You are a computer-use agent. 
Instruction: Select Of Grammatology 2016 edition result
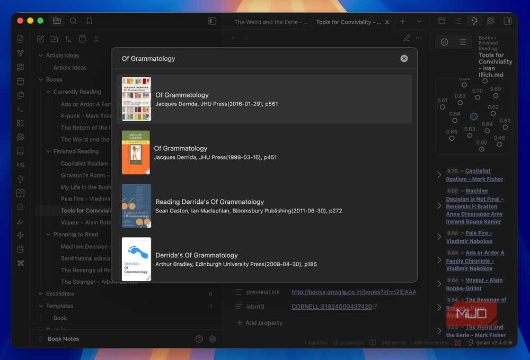pyautogui.click(x=264, y=99)
